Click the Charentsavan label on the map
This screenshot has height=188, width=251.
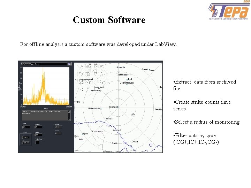tap(127, 83)
